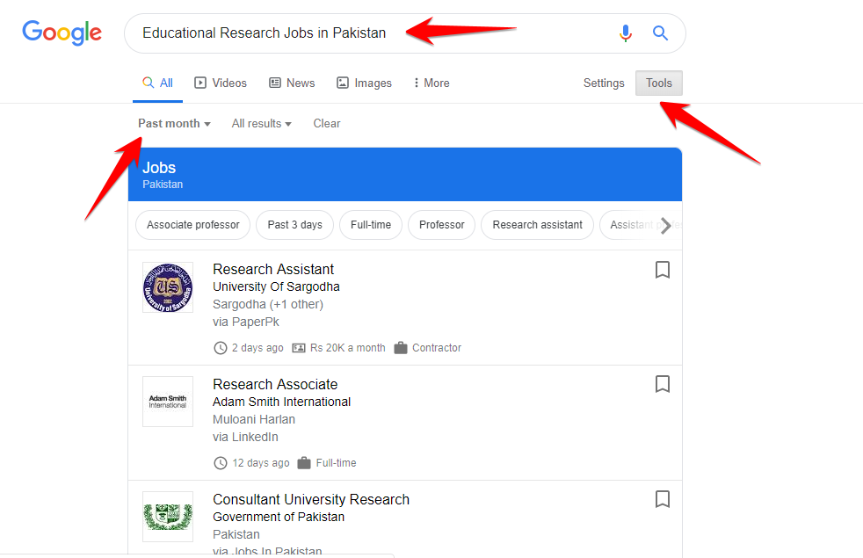Open the Settings menu
Viewport: 863px width, 558px height.
click(604, 83)
